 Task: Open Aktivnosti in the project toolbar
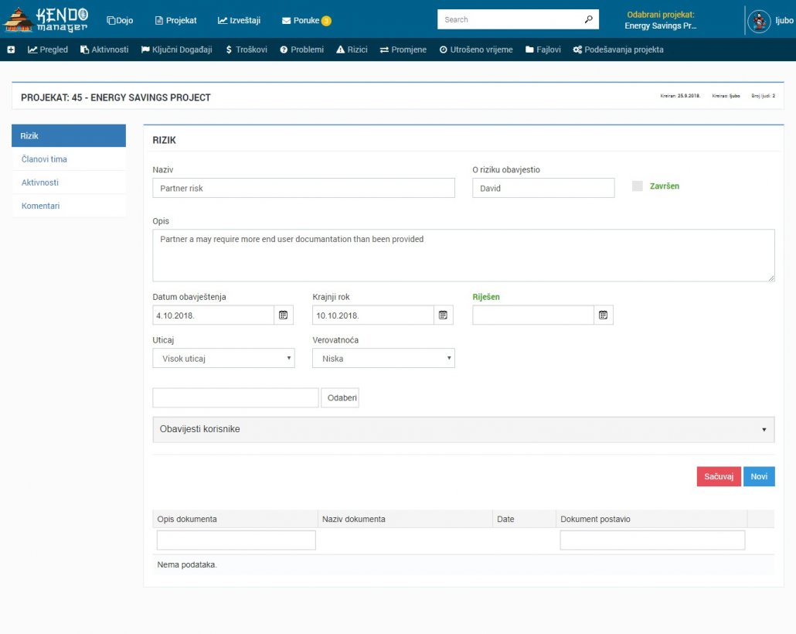(104, 49)
